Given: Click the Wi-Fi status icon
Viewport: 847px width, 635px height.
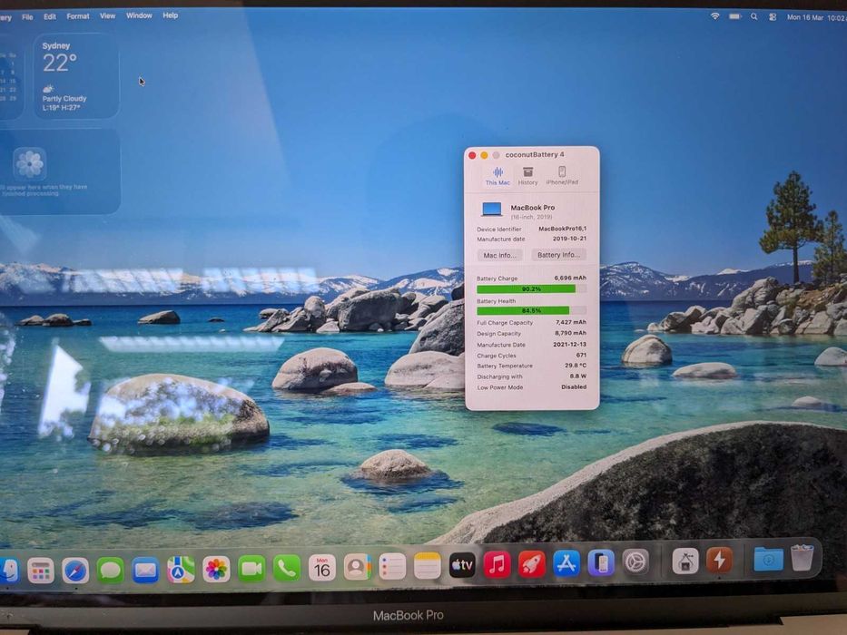Looking at the screenshot, I should tap(714, 16).
